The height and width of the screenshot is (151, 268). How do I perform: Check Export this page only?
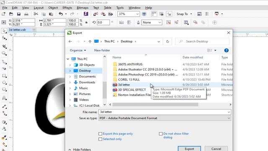click(100, 134)
